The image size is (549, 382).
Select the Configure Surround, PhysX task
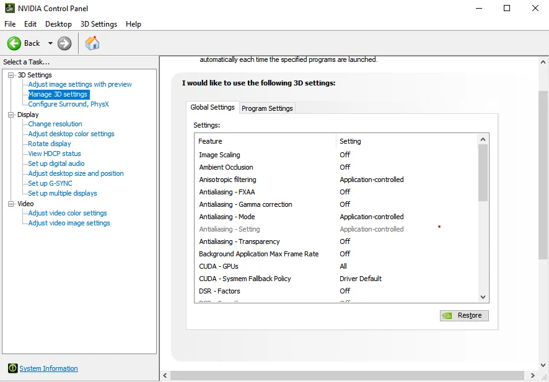click(x=69, y=104)
